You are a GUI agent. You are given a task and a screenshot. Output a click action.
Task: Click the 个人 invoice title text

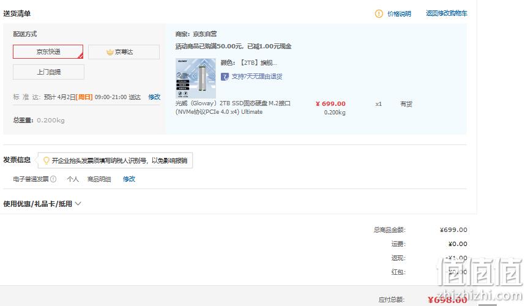point(73,179)
